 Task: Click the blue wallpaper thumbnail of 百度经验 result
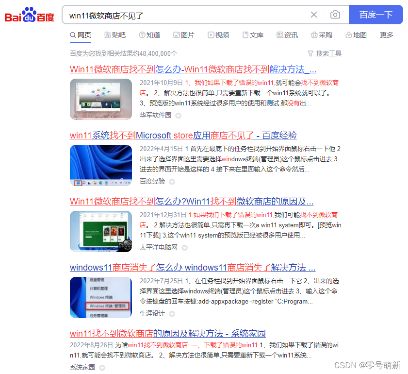[x=101, y=165]
